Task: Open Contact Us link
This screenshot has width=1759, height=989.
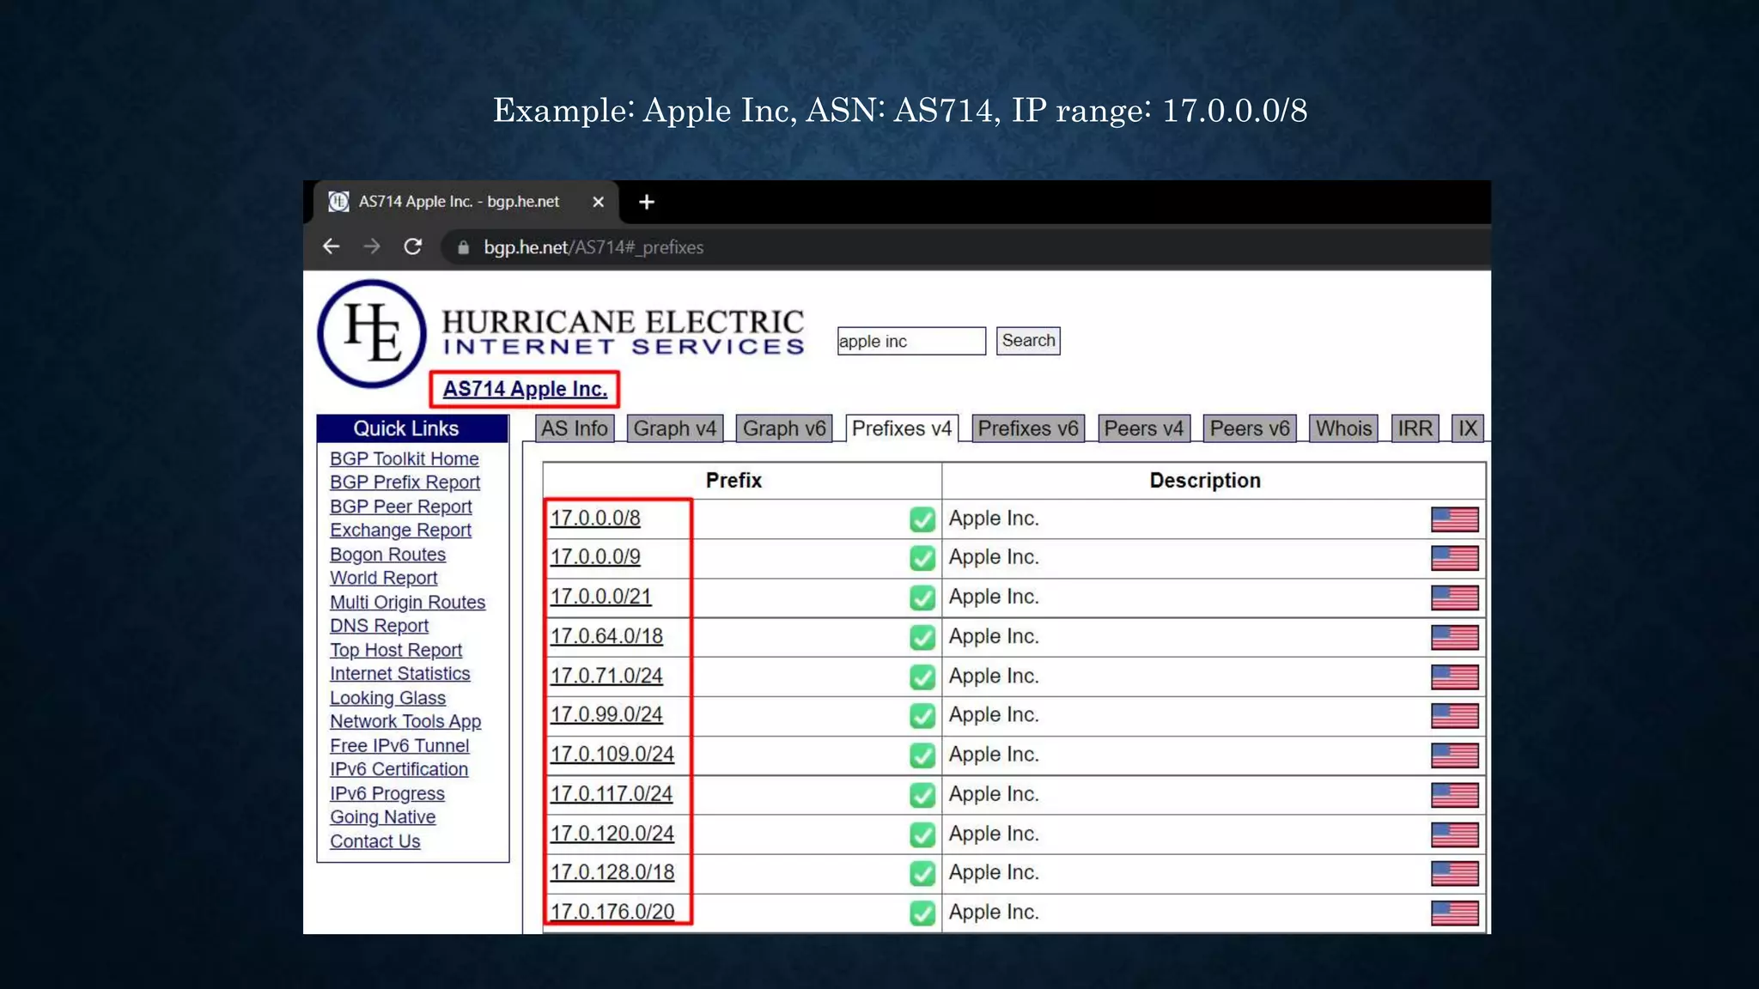Action: pos(375,841)
